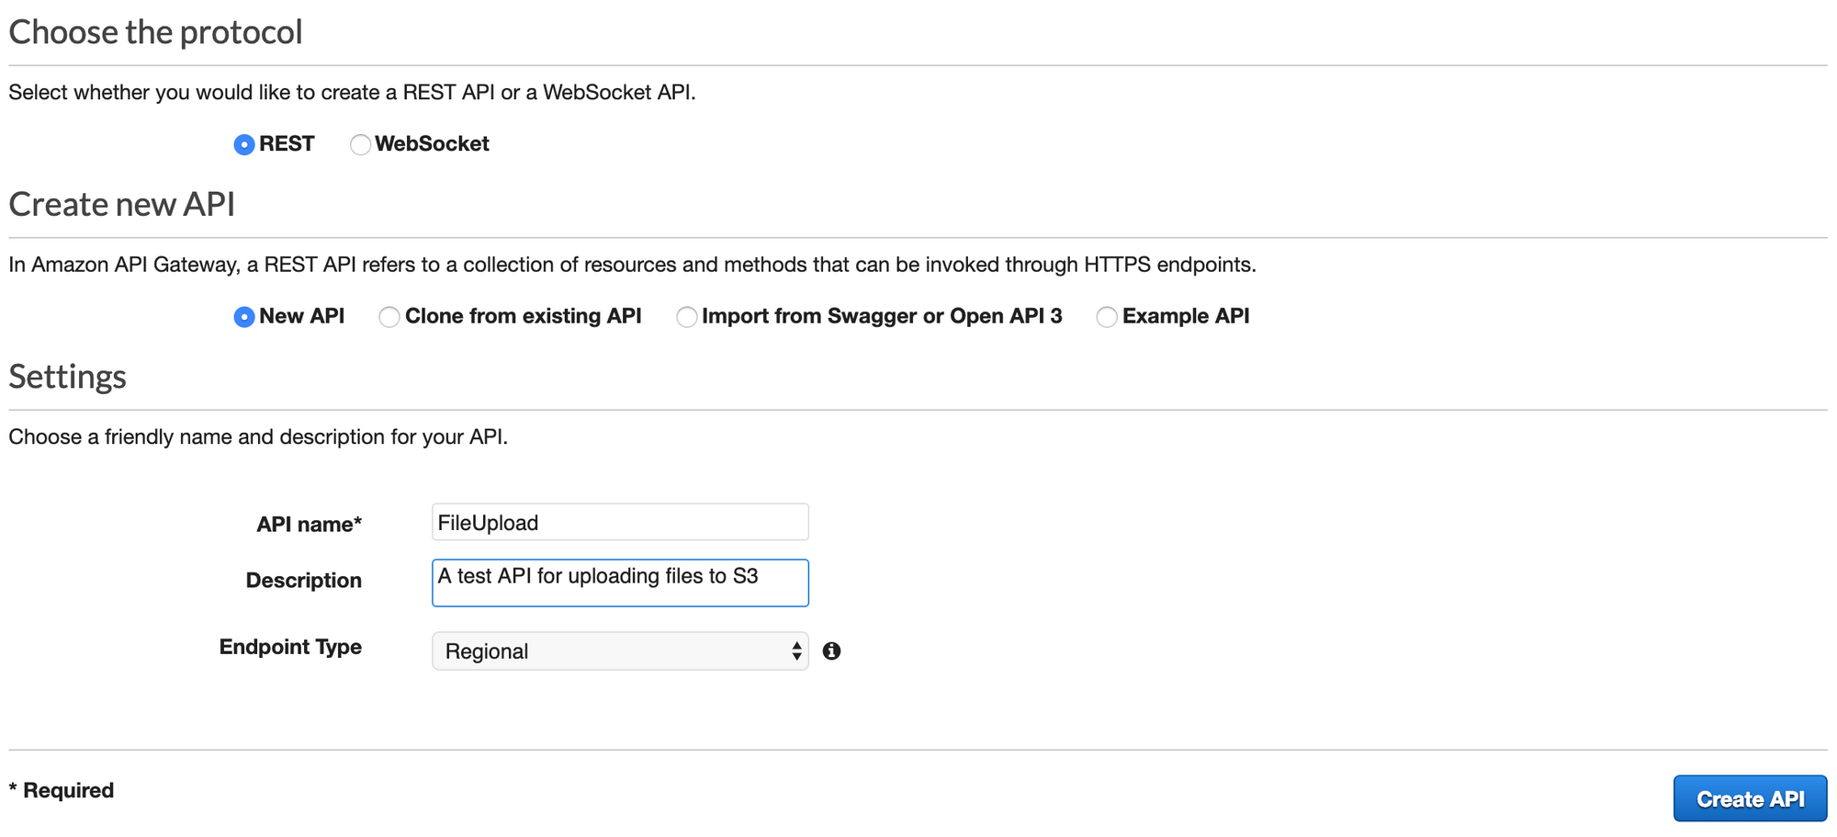Select the REST protocol radio button
This screenshot has width=1837, height=837.
(x=243, y=144)
